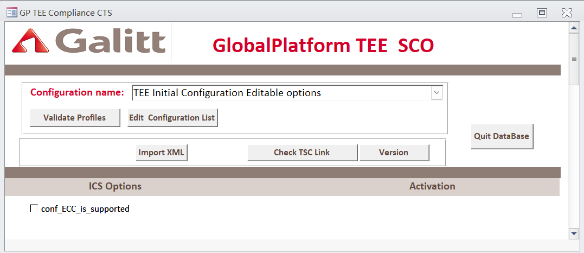The height and width of the screenshot is (253, 584).
Task: Open Edit Configuration List
Action: coord(172,118)
